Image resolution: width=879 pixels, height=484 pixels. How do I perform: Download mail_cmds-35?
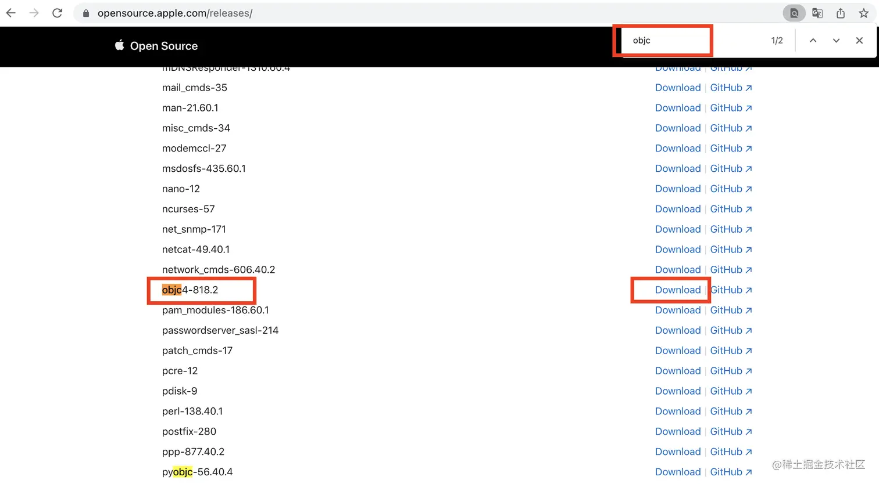click(x=678, y=88)
